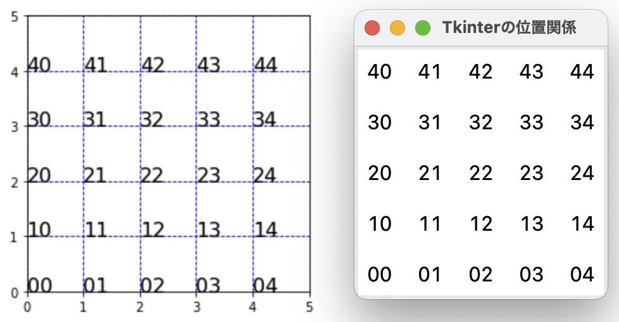Select label 40 in Tkinter window
The width and height of the screenshot is (619, 322).
tap(380, 72)
